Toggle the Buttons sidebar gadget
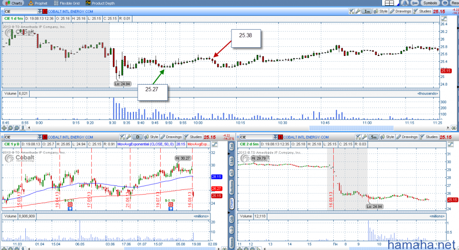 pos(231,187)
